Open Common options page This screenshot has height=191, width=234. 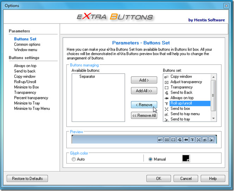click(x=27, y=45)
